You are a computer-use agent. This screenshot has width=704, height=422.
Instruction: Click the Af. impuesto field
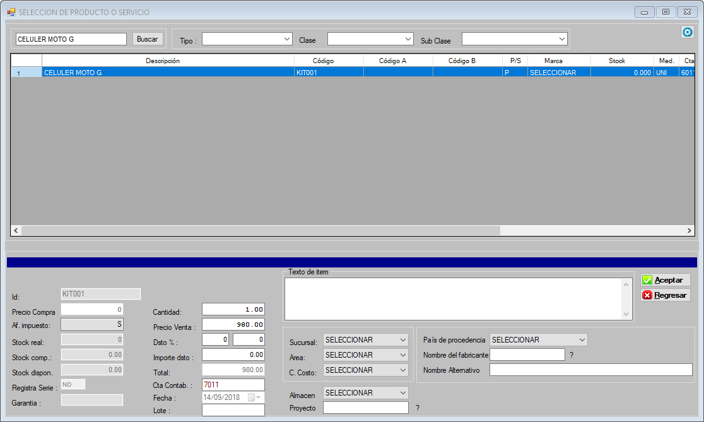[x=92, y=324]
